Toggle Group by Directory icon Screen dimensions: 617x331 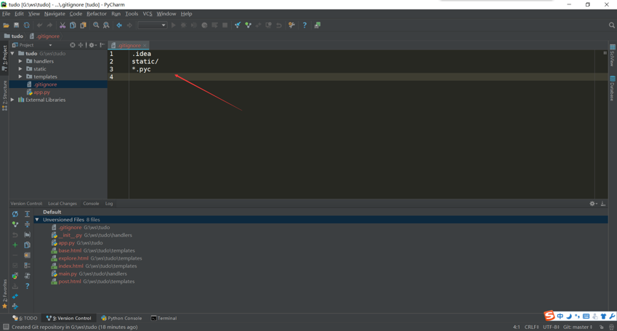click(x=27, y=235)
